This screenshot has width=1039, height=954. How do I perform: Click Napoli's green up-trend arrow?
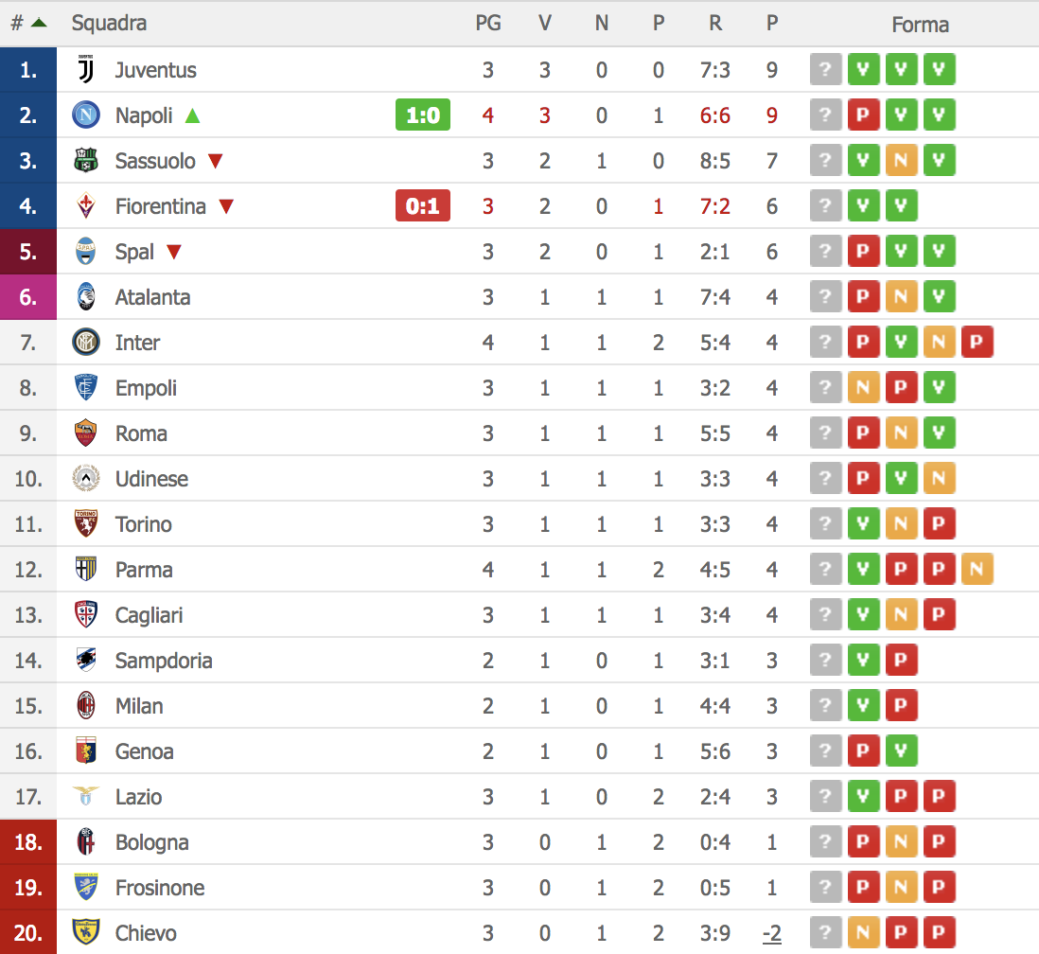coord(192,116)
